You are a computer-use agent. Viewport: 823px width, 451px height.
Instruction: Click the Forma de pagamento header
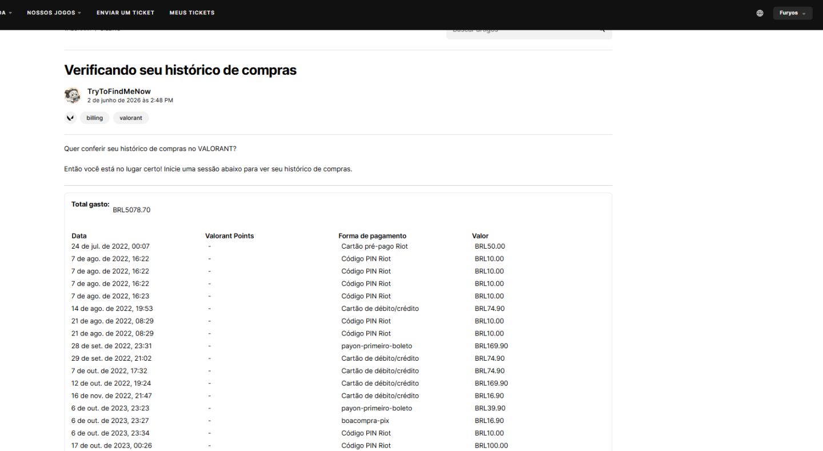pos(372,236)
